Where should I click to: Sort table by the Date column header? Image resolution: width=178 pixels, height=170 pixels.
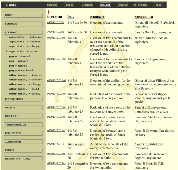click(71, 17)
